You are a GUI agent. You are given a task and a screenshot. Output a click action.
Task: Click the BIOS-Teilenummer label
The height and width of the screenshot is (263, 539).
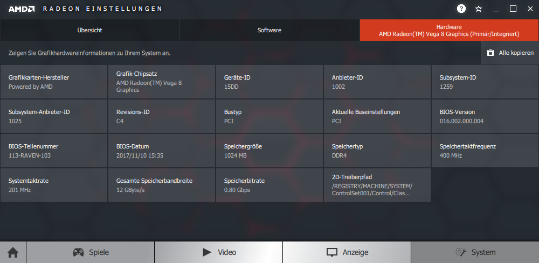(x=33, y=146)
